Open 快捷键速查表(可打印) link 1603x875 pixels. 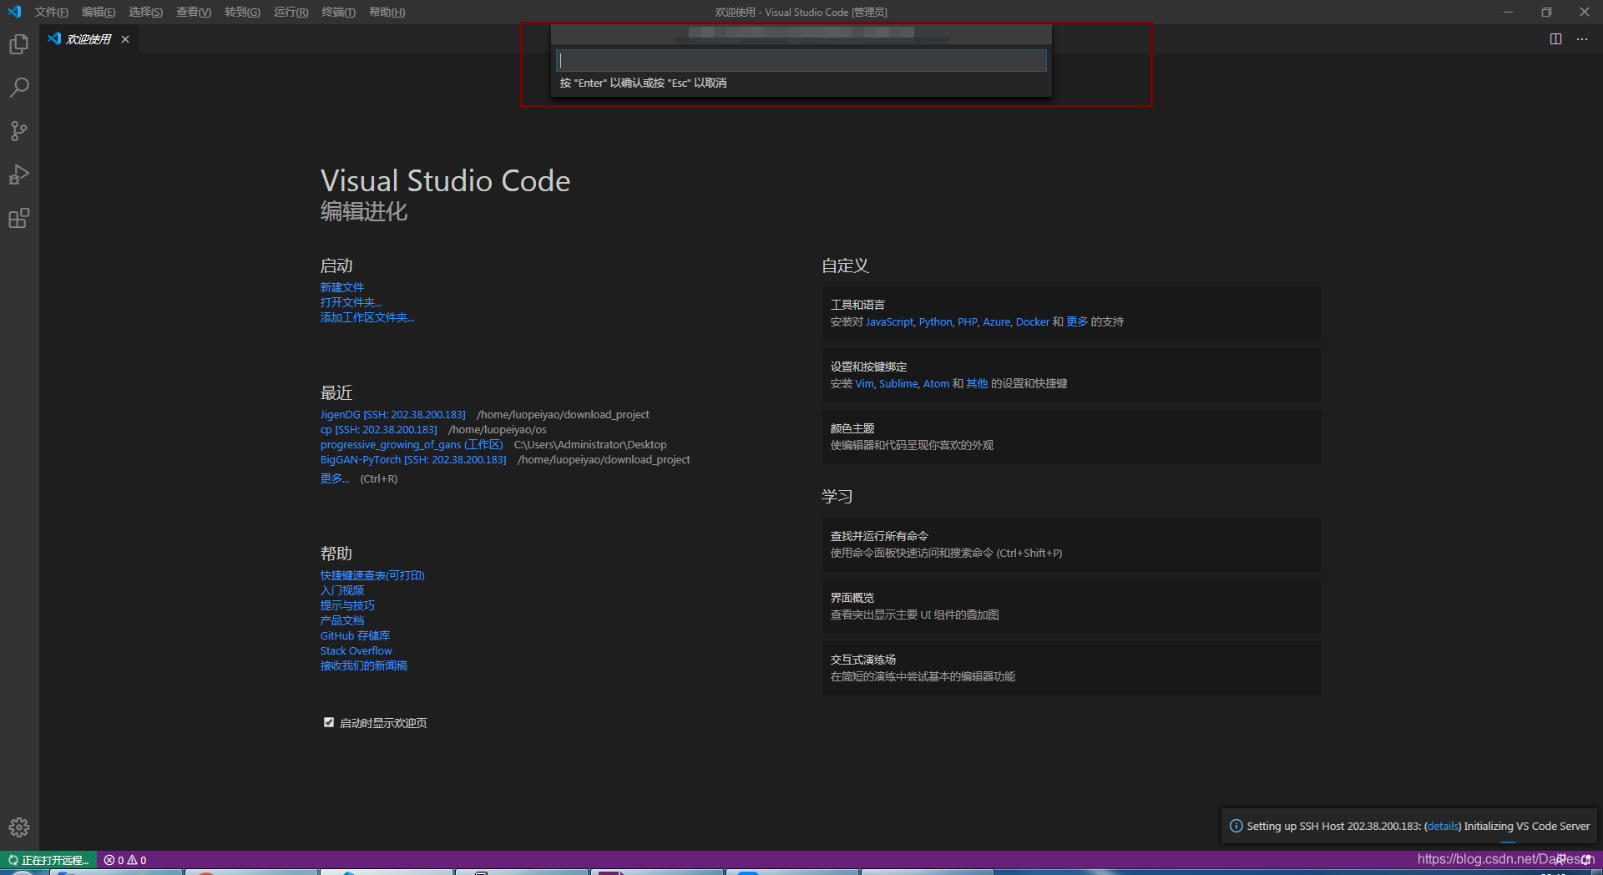pyautogui.click(x=372, y=575)
